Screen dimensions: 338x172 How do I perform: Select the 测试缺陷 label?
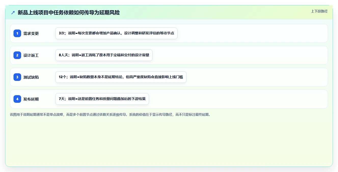tap(31, 77)
